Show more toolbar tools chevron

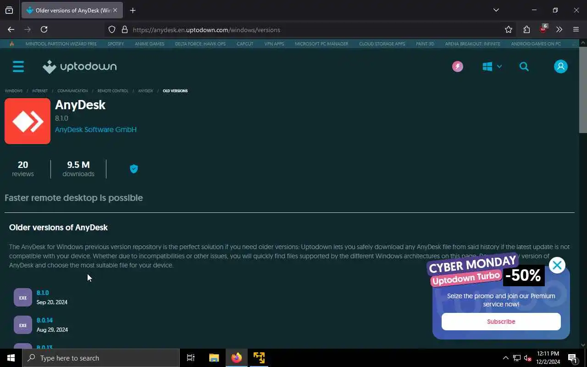559,29
